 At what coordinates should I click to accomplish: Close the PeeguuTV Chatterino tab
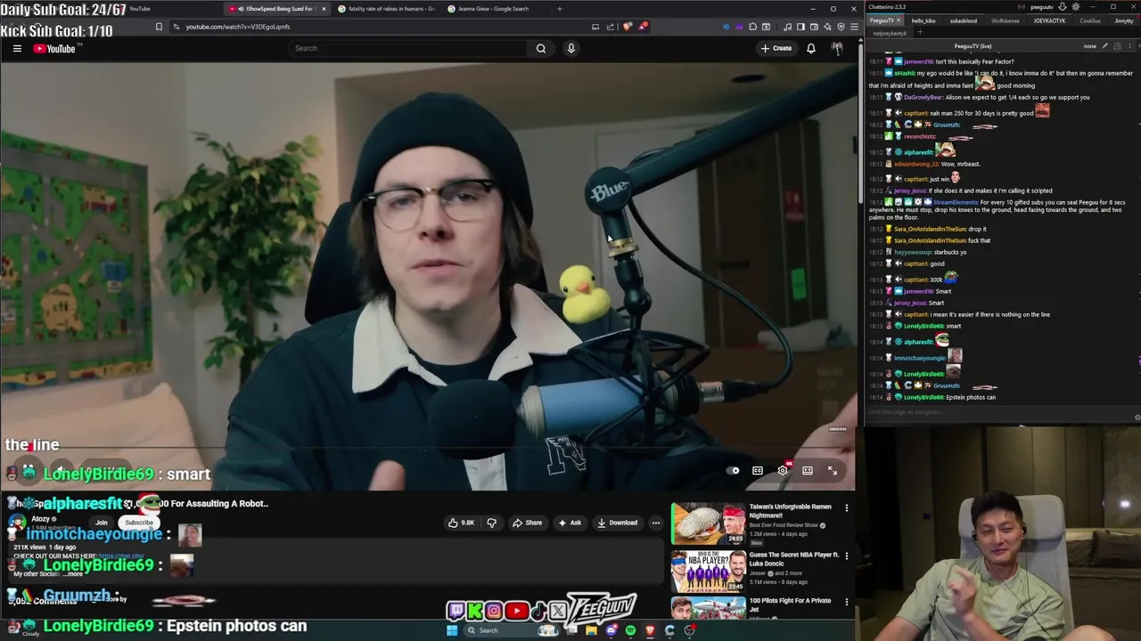pos(899,20)
